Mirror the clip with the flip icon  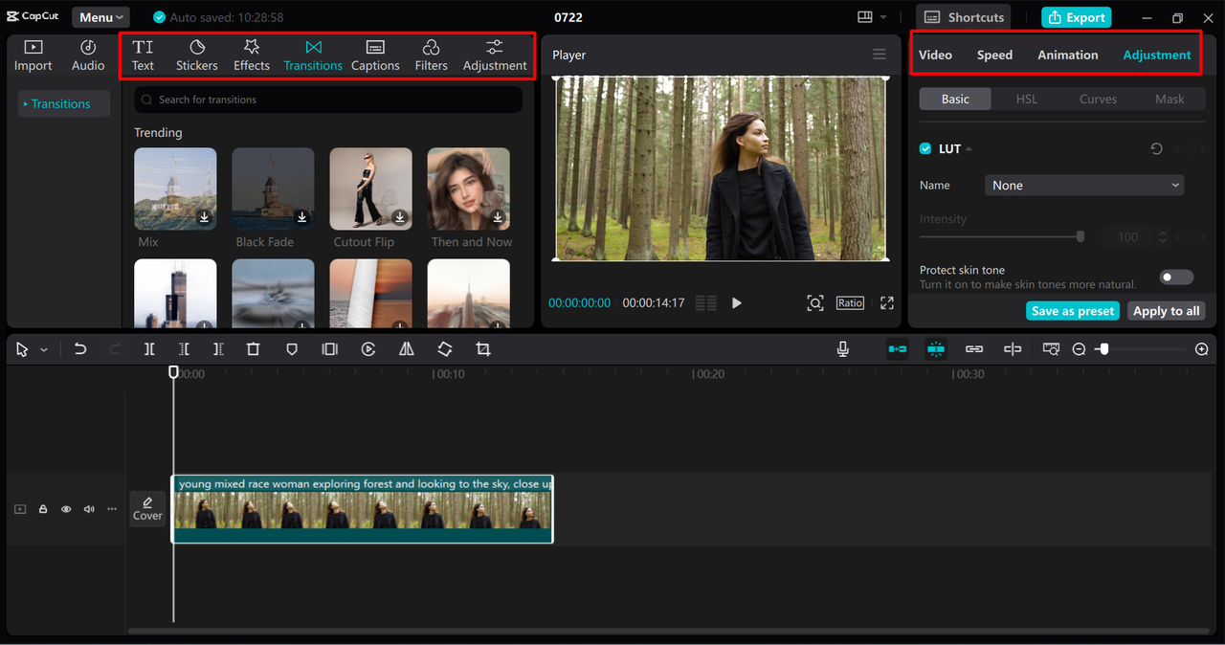click(407, 349)
